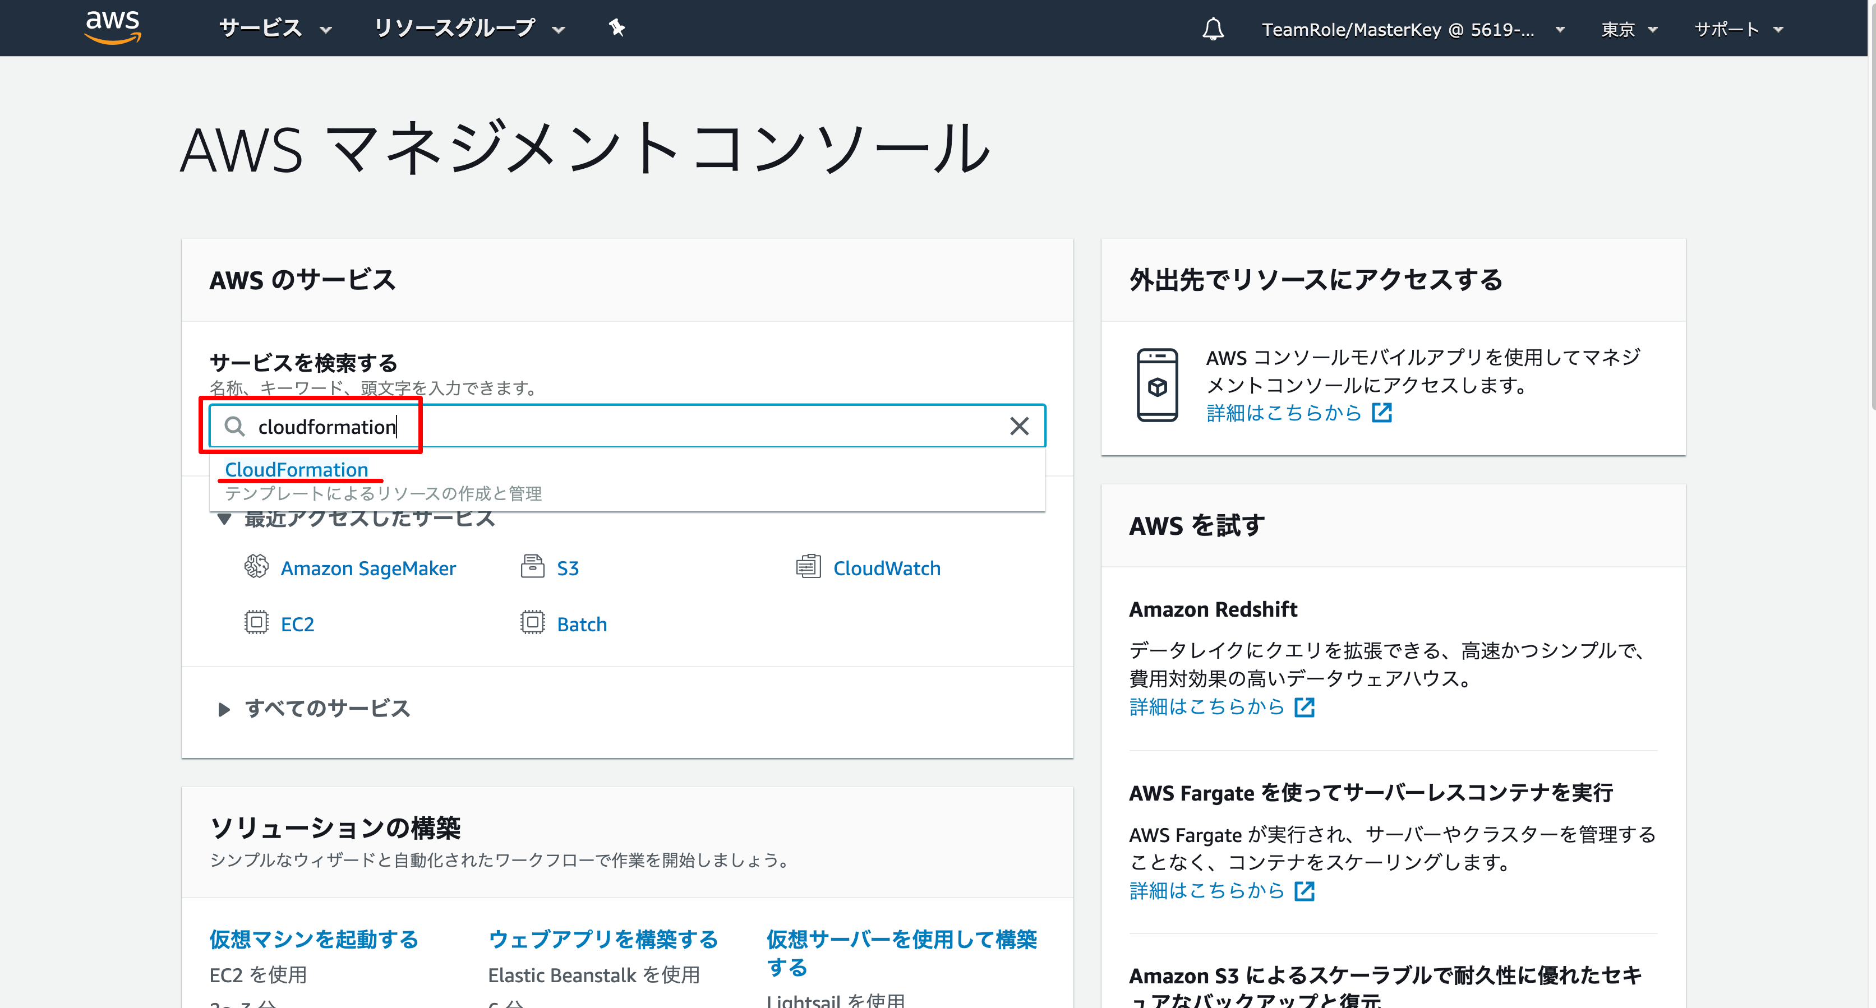Click the EC2 を使用 text

pyautogui.click(x=258, y=975)
